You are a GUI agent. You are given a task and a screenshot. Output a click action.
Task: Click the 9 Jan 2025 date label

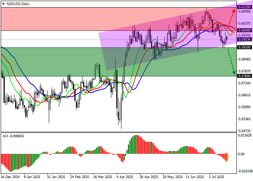click(x=32, y=177)
